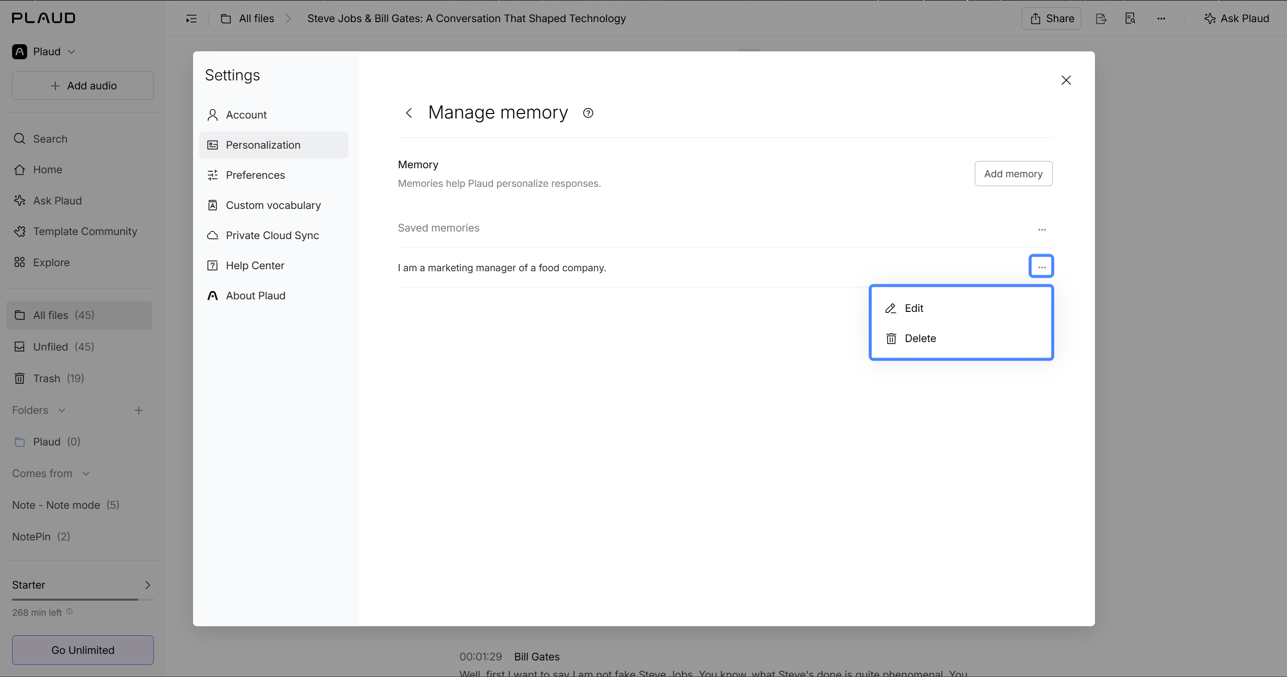
Task: Click the 00:01:29 timestamp
Action: click(x=481, y=657)
